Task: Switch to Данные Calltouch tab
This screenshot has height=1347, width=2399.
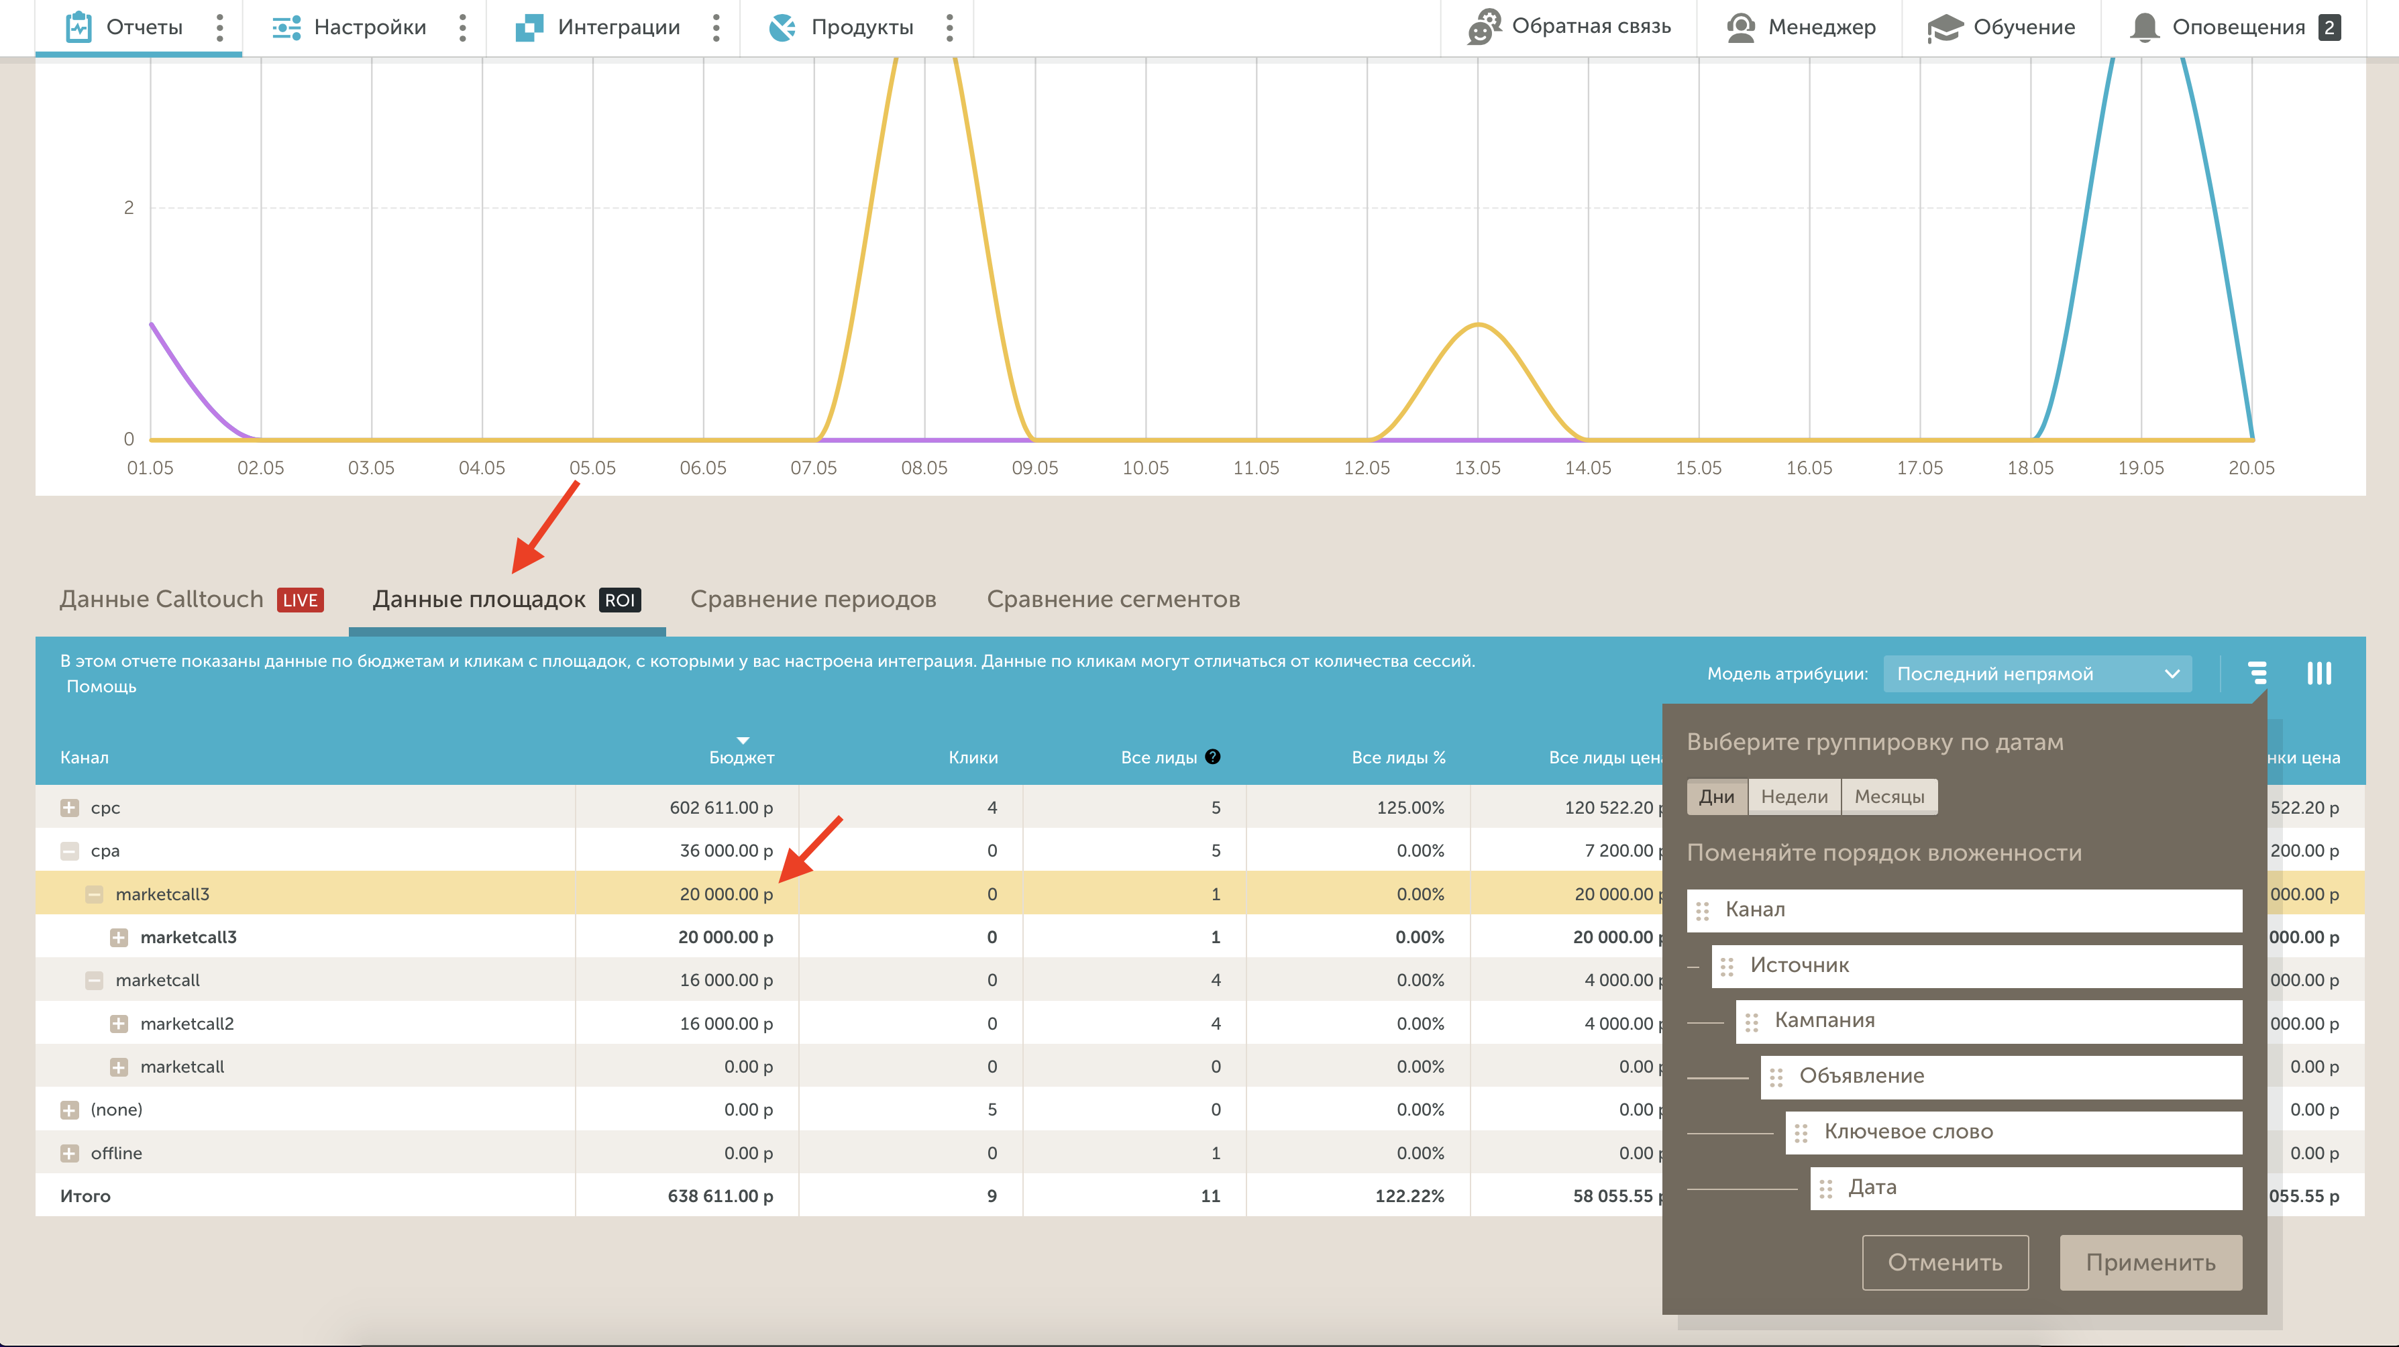Action: 192,599
